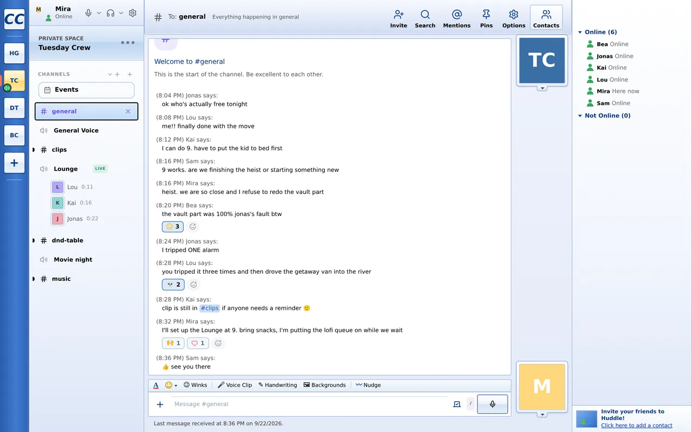Attach a file with the composer plus
This screenshot has width=692, height=432.
coord(160,404)
